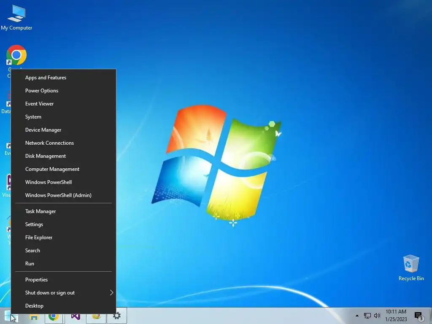Open Network Connections
The height and width of the screenshot is (324, 432).
63,143
